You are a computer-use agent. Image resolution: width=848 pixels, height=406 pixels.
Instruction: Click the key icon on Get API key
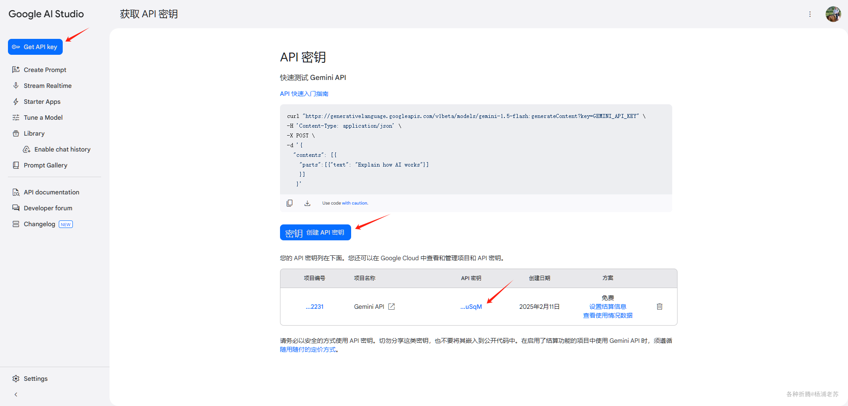coord(16,47)
